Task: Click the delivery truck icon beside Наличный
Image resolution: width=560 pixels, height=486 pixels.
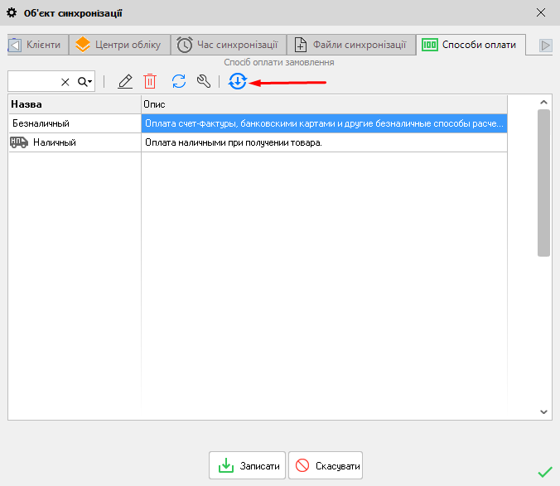Action: click(x=19, y=142)
